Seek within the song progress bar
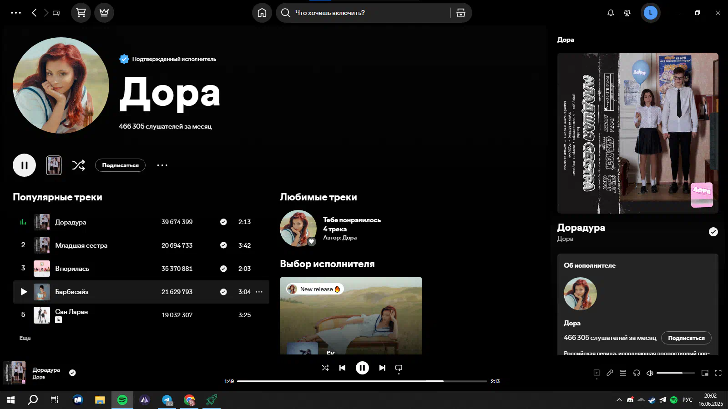 (x=362, y=381)
